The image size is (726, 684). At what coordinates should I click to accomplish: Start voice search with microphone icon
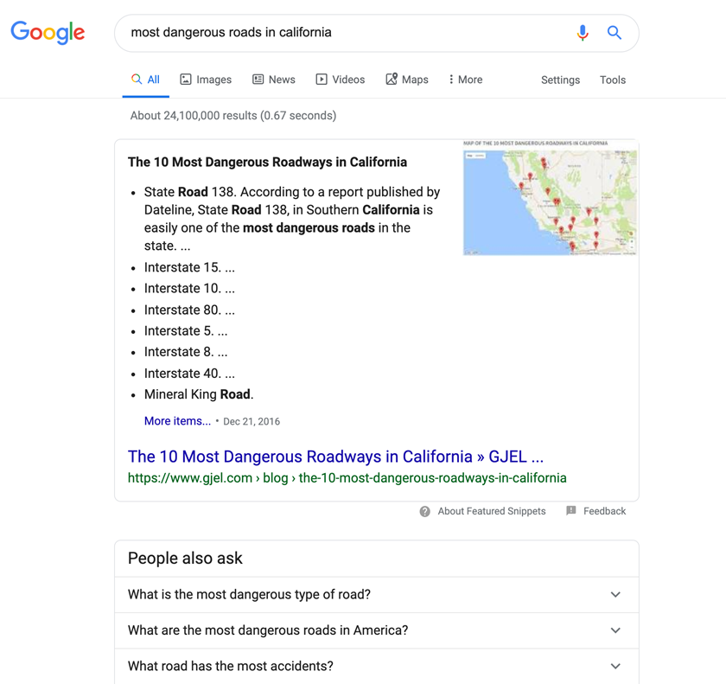[x=583, y=33]
